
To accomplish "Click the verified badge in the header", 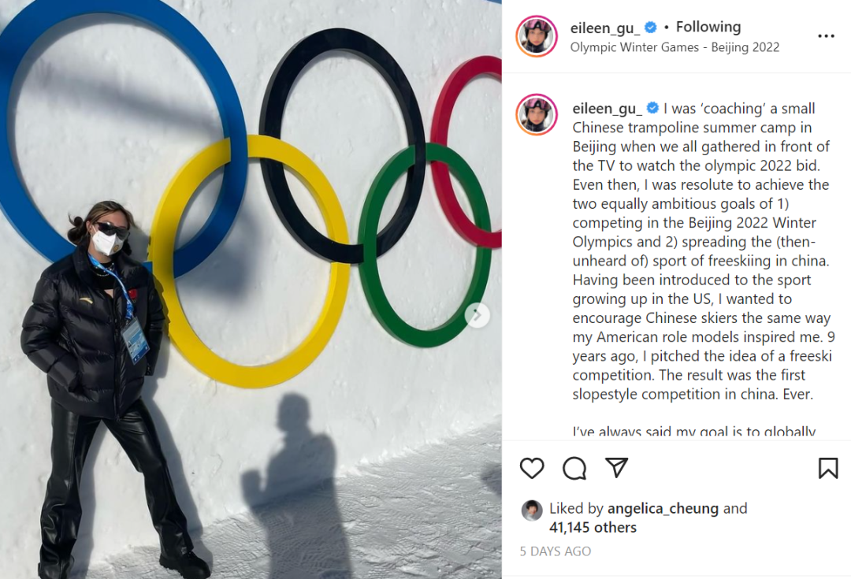I will [x=651, y=27].
